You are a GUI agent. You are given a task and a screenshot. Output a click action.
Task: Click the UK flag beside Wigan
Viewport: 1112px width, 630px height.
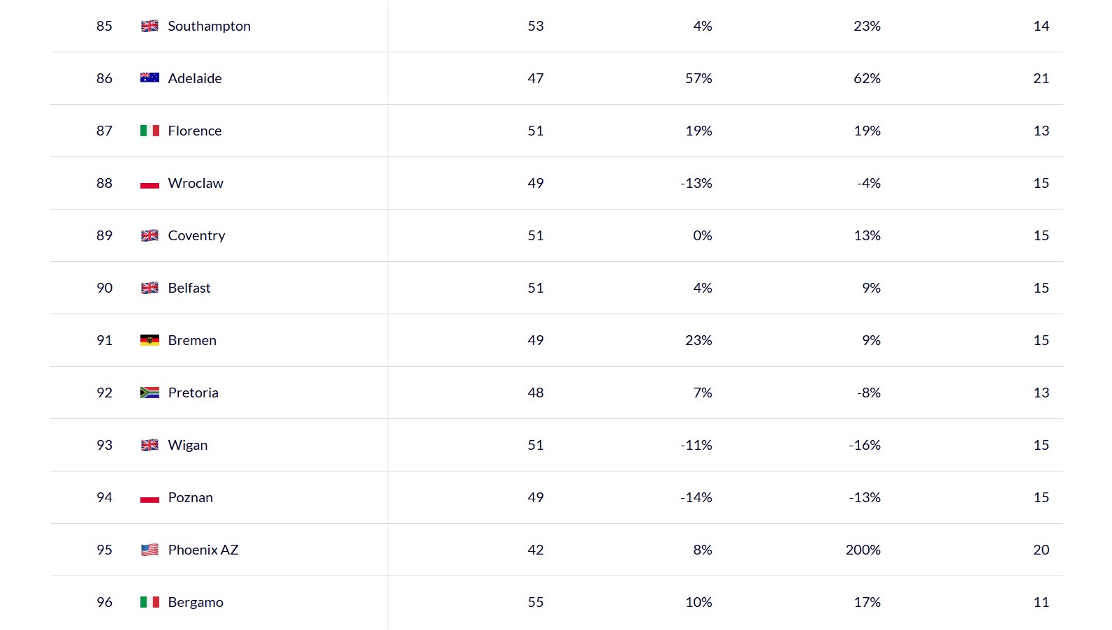[149, 445]
